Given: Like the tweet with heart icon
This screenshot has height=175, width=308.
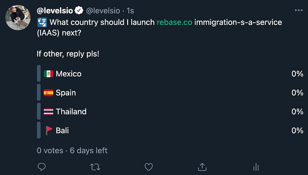Looking at the screenshot, I should click(149, 167).
